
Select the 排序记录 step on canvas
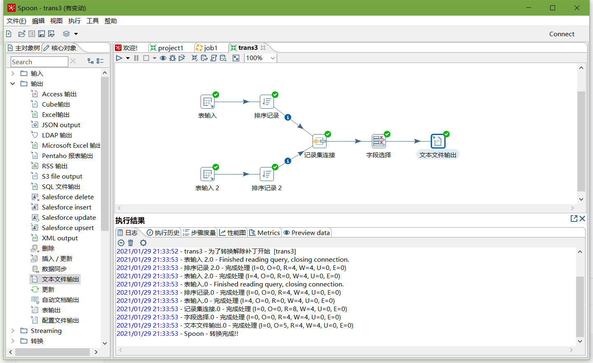tap(267, 102)
